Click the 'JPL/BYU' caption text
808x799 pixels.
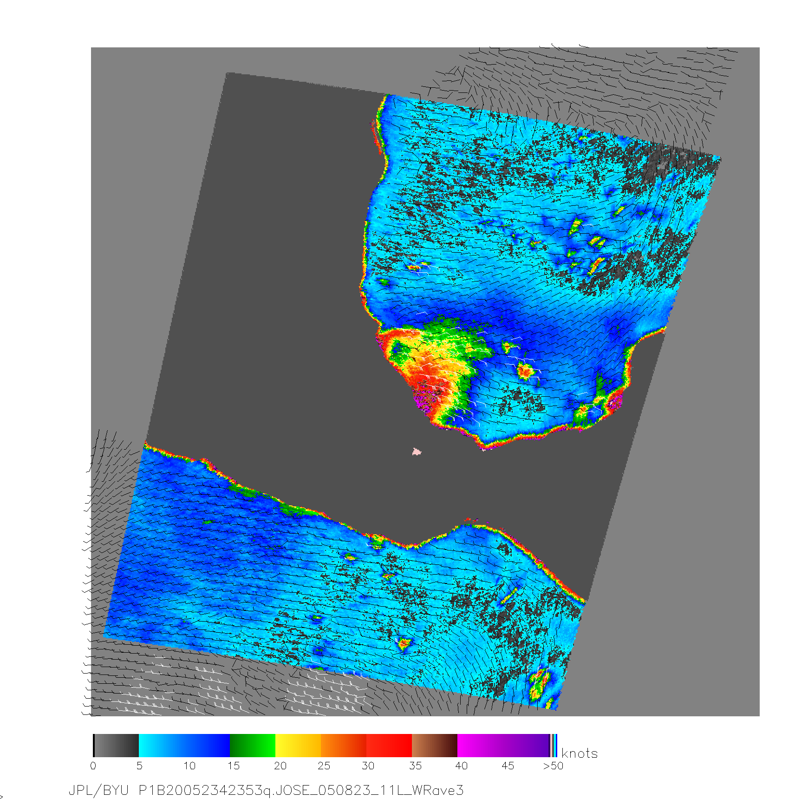pos(98,790)
